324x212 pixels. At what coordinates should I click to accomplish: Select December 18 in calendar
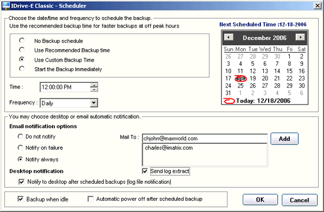pos(240,78)
